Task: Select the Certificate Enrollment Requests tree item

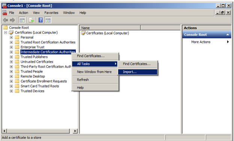Action: [x=44, y=81]
